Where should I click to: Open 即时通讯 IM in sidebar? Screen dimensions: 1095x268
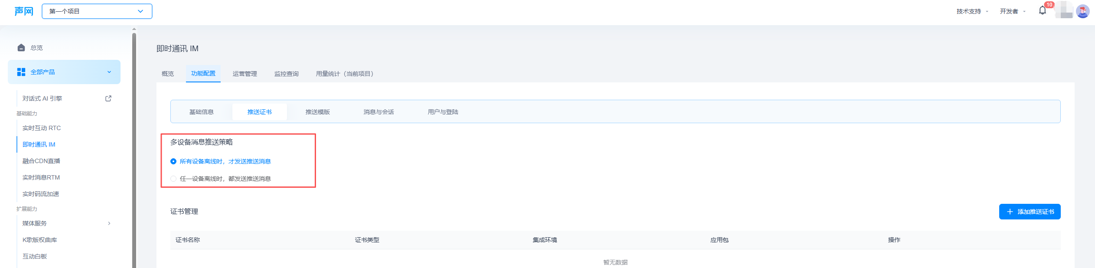[39, 144]
